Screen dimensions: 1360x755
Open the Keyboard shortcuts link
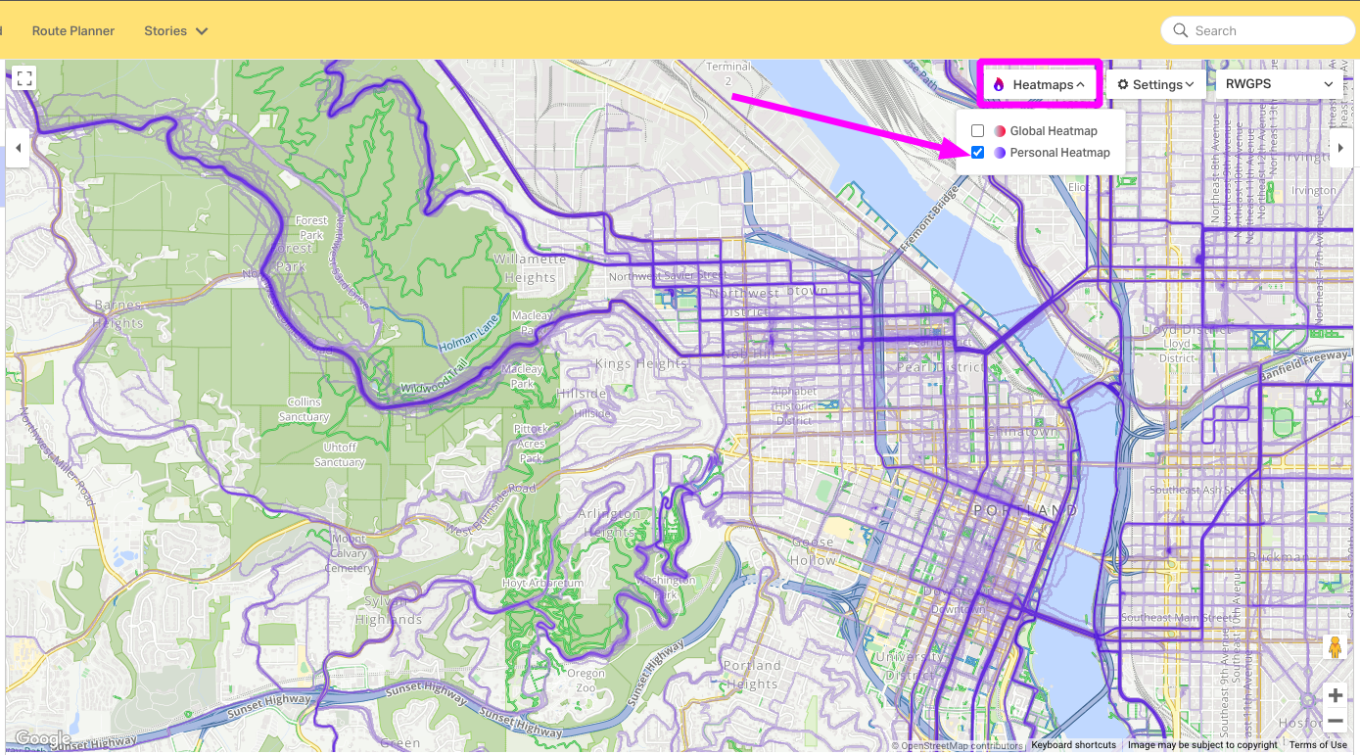point(1073,745)
